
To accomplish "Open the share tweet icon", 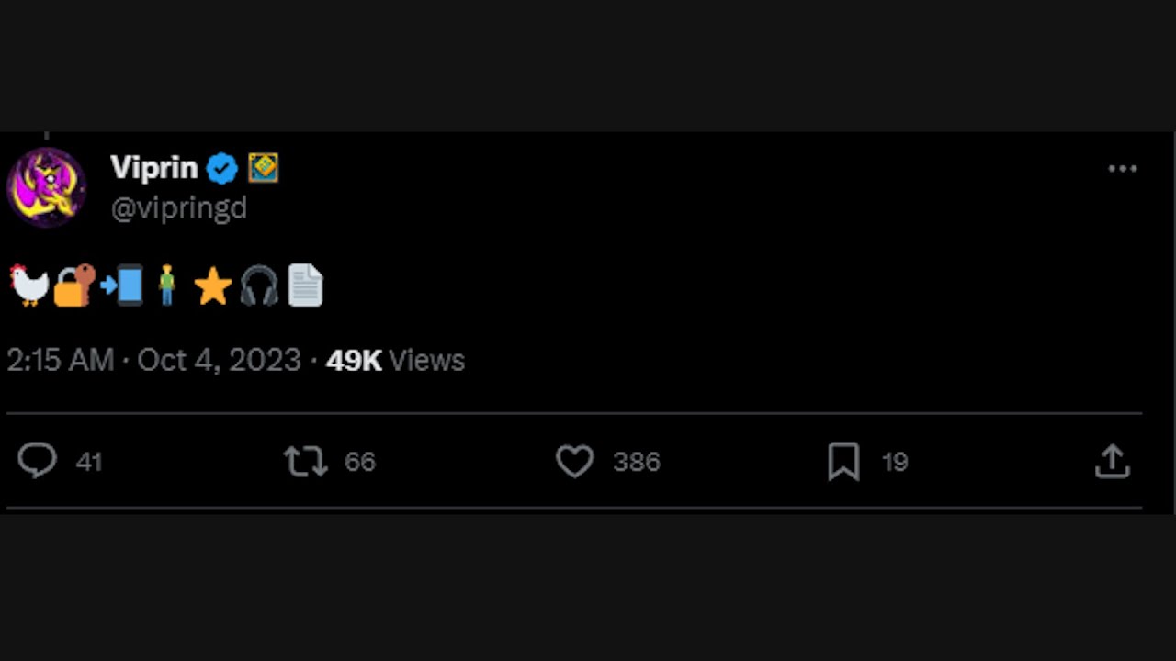I will pos(1112,461).
